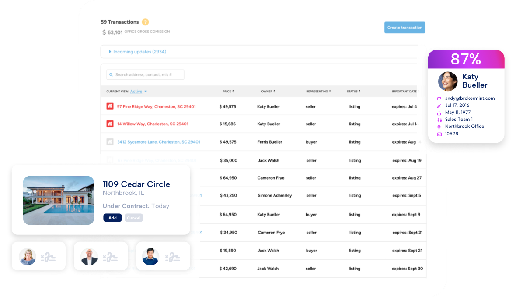Viewport: 516px width, 297px height.
Task: Click the join date pen icon on Katy's card
Action: tap(440, 106)
